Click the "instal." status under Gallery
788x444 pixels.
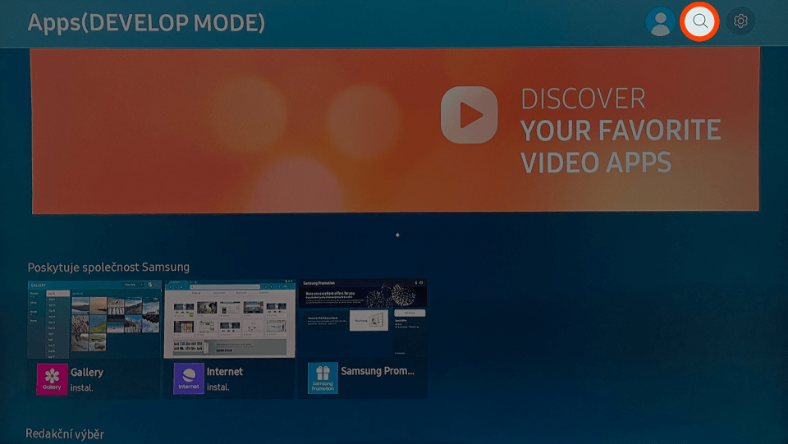point(82,387)
